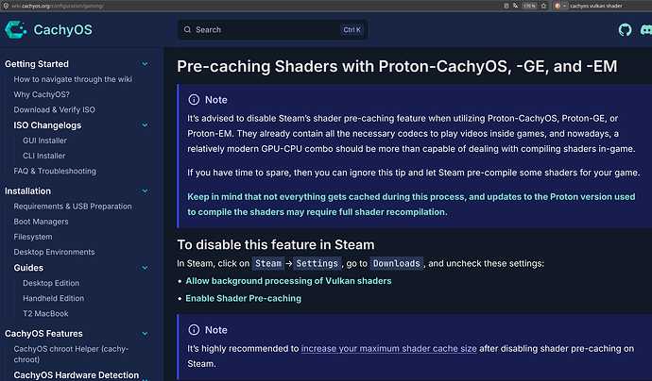Image resolution: width=652 pixels, height=381 pixels.
Task: Collapse the Guides sidebar group
Action: 145,268
